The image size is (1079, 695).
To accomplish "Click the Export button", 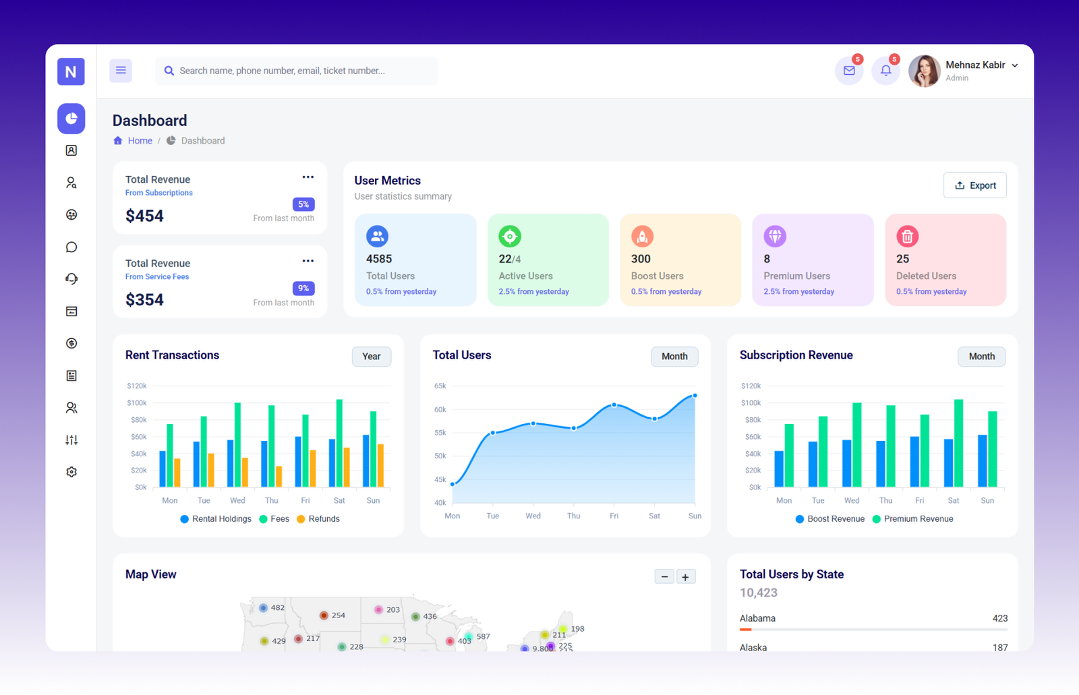I will (974, 185).
